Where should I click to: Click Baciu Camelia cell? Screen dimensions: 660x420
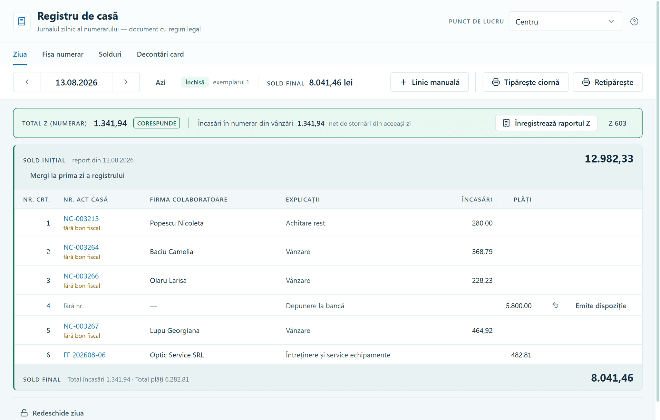pos(171,252)
